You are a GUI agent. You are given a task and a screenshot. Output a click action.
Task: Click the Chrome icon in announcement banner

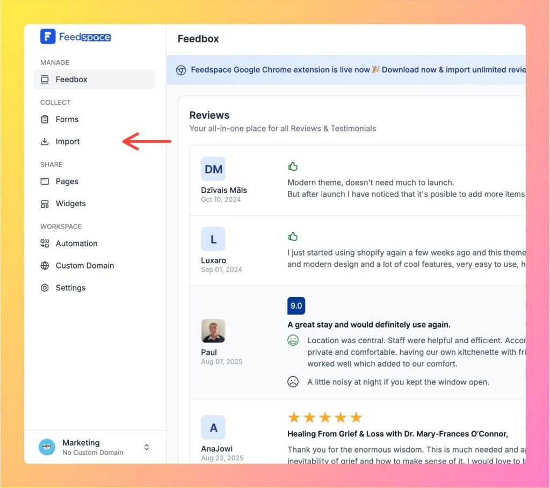pyautogui.click(x=181, y=70)
